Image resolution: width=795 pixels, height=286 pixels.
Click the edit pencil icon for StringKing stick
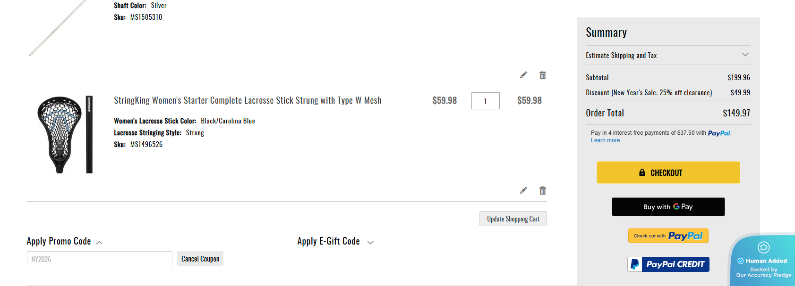point(523,190)
